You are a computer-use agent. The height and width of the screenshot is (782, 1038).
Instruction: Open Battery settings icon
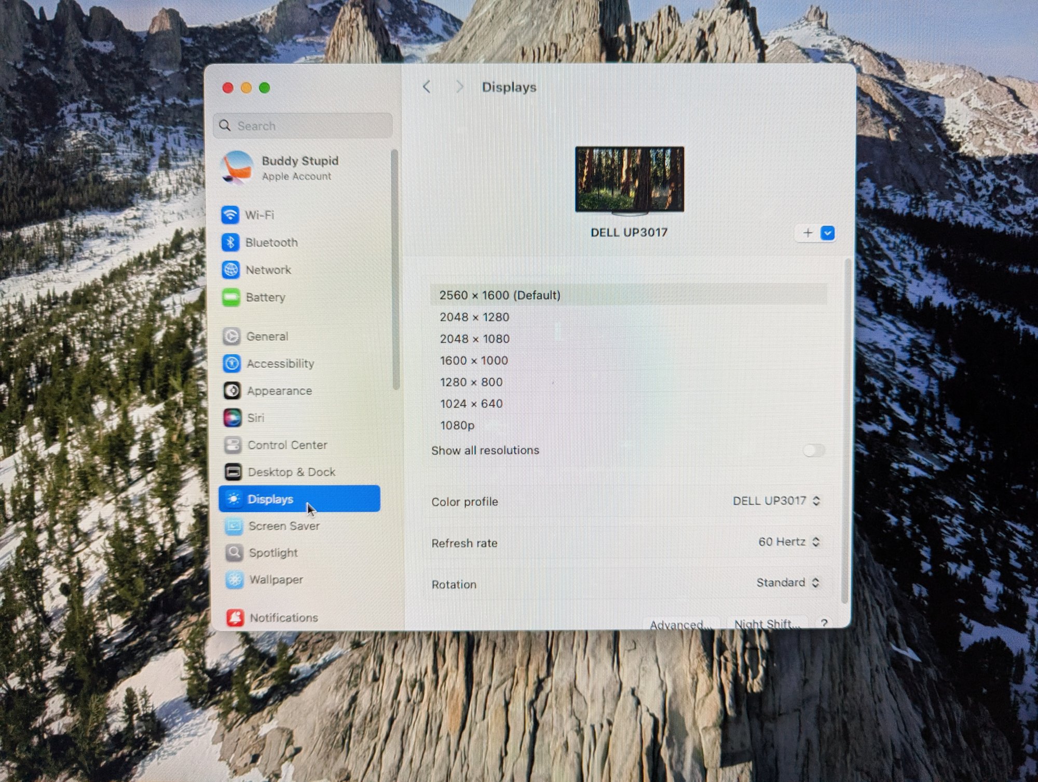[231, 298]
